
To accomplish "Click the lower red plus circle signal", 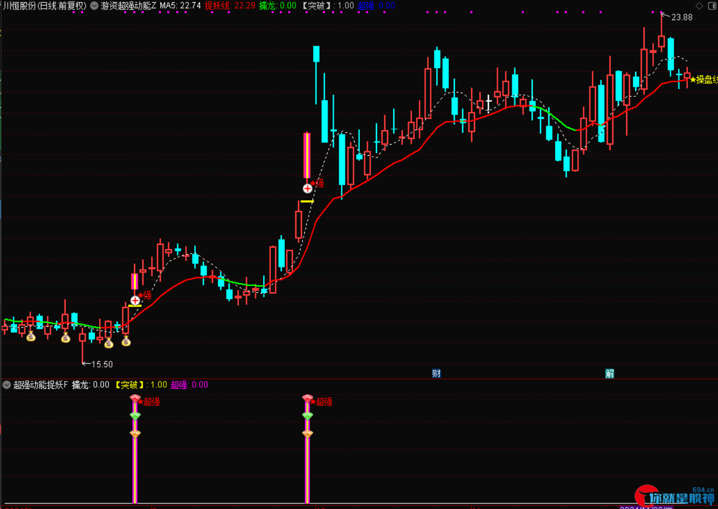I will [135, 300].
